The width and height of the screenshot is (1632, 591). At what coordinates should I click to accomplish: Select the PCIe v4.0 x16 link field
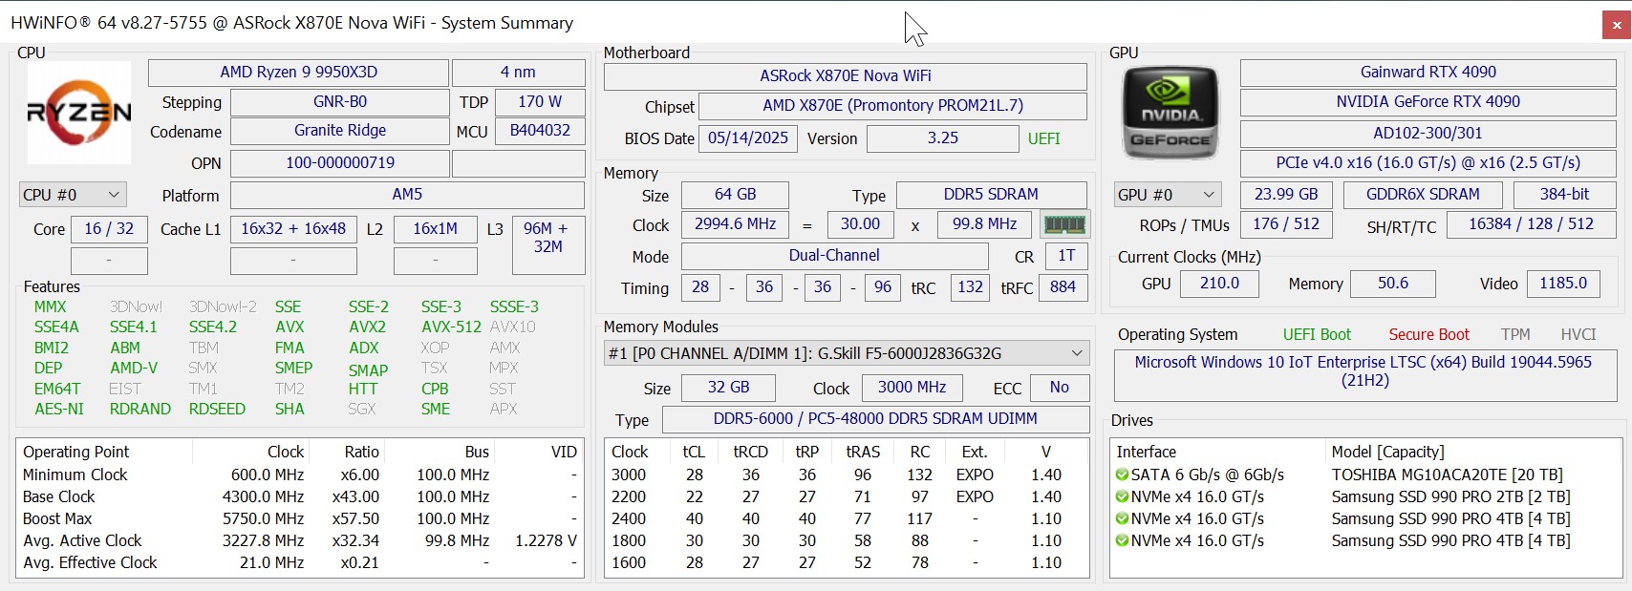1428,163
